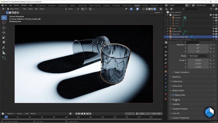Screen dimensions: 218x123
Task: Select the Transform tool
Action: pos(4,42)
